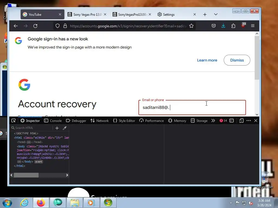
Task: Show more devtools tabs chevron
Action: [213, 121]
